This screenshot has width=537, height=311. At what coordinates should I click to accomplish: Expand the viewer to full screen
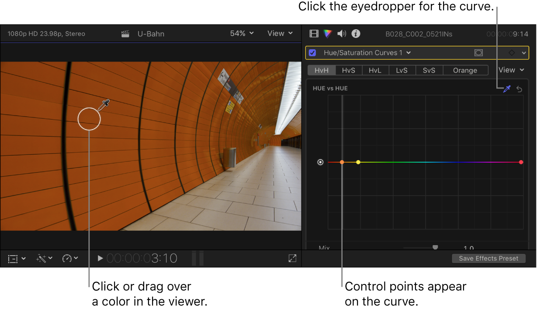pyautogui.click(x=292, y=258)
